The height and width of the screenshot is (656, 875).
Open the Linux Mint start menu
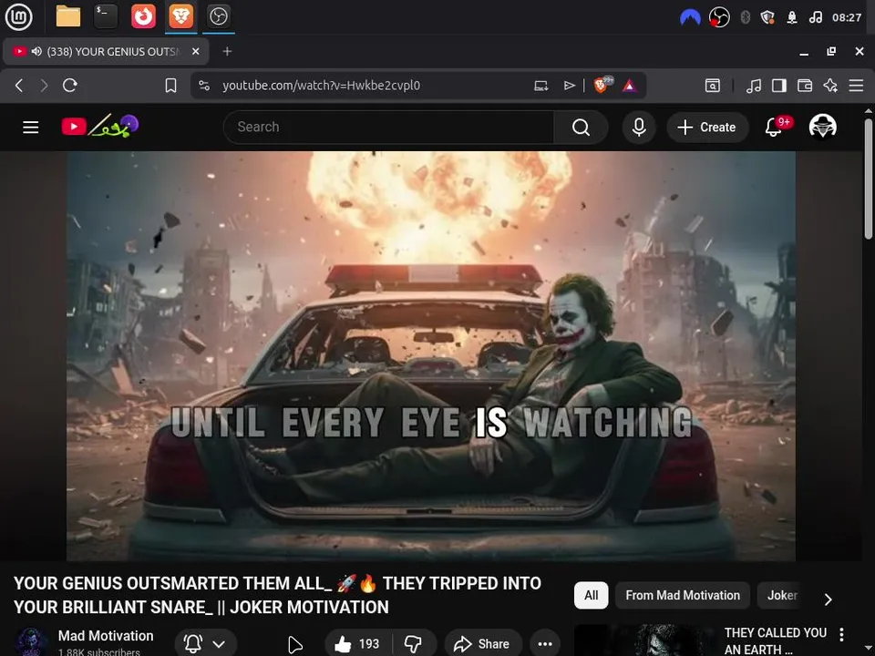18,16
